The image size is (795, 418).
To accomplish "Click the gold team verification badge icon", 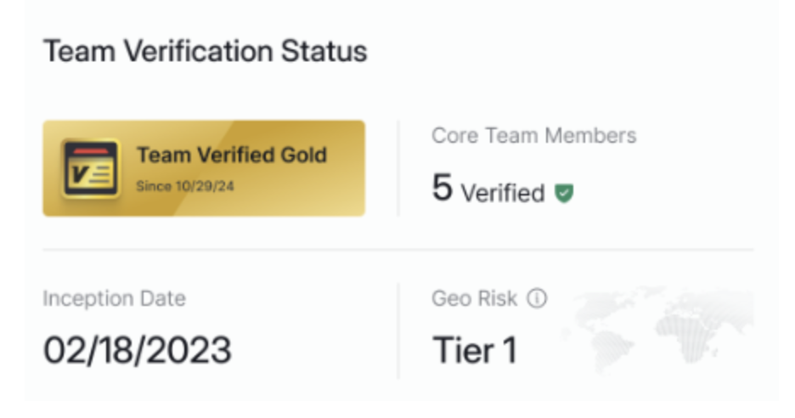I will 90,168.
